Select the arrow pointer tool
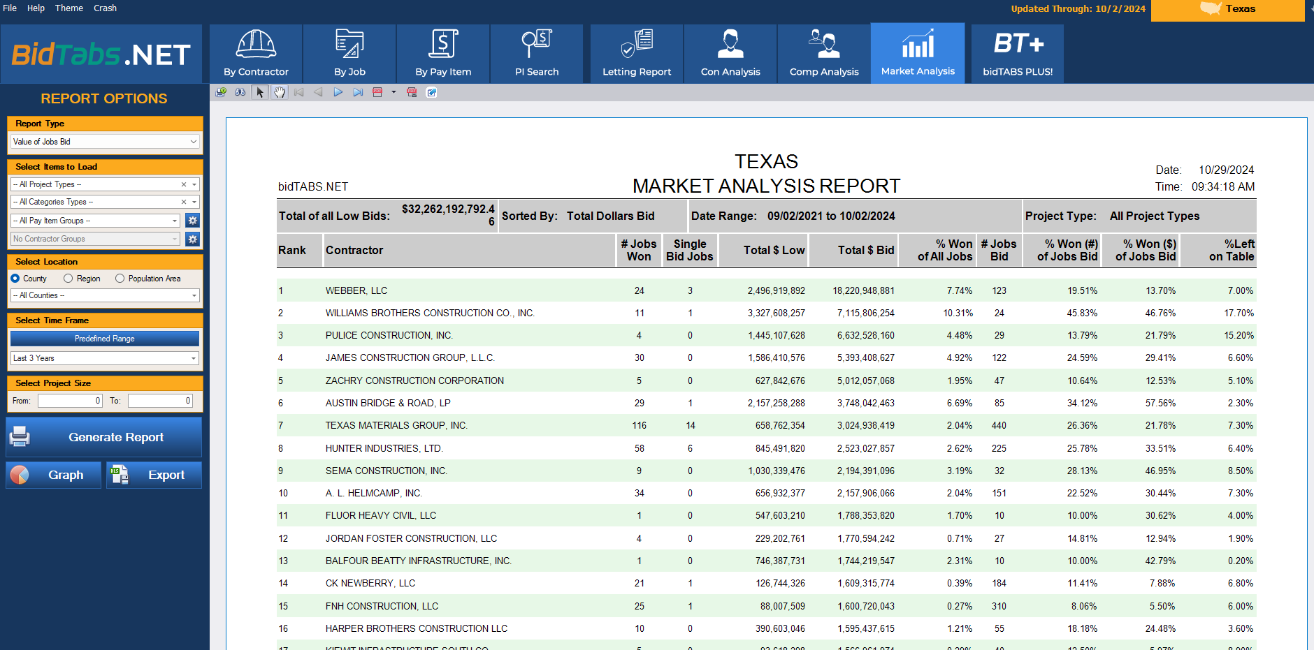Image resolution: width=1314 pixels, height=650 pixels. point(260,92)
